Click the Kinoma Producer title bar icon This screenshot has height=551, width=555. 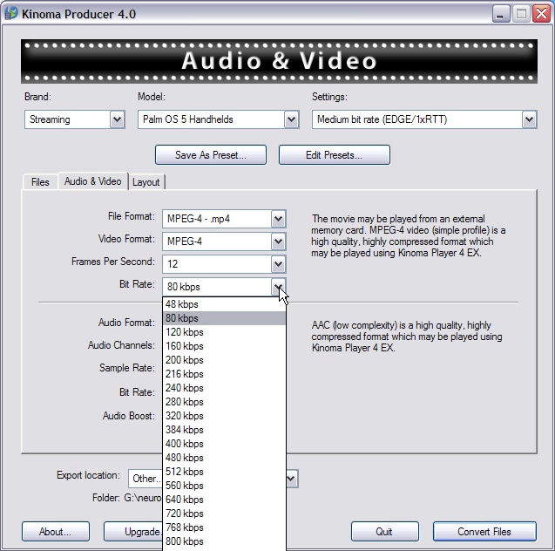(11, 14)
